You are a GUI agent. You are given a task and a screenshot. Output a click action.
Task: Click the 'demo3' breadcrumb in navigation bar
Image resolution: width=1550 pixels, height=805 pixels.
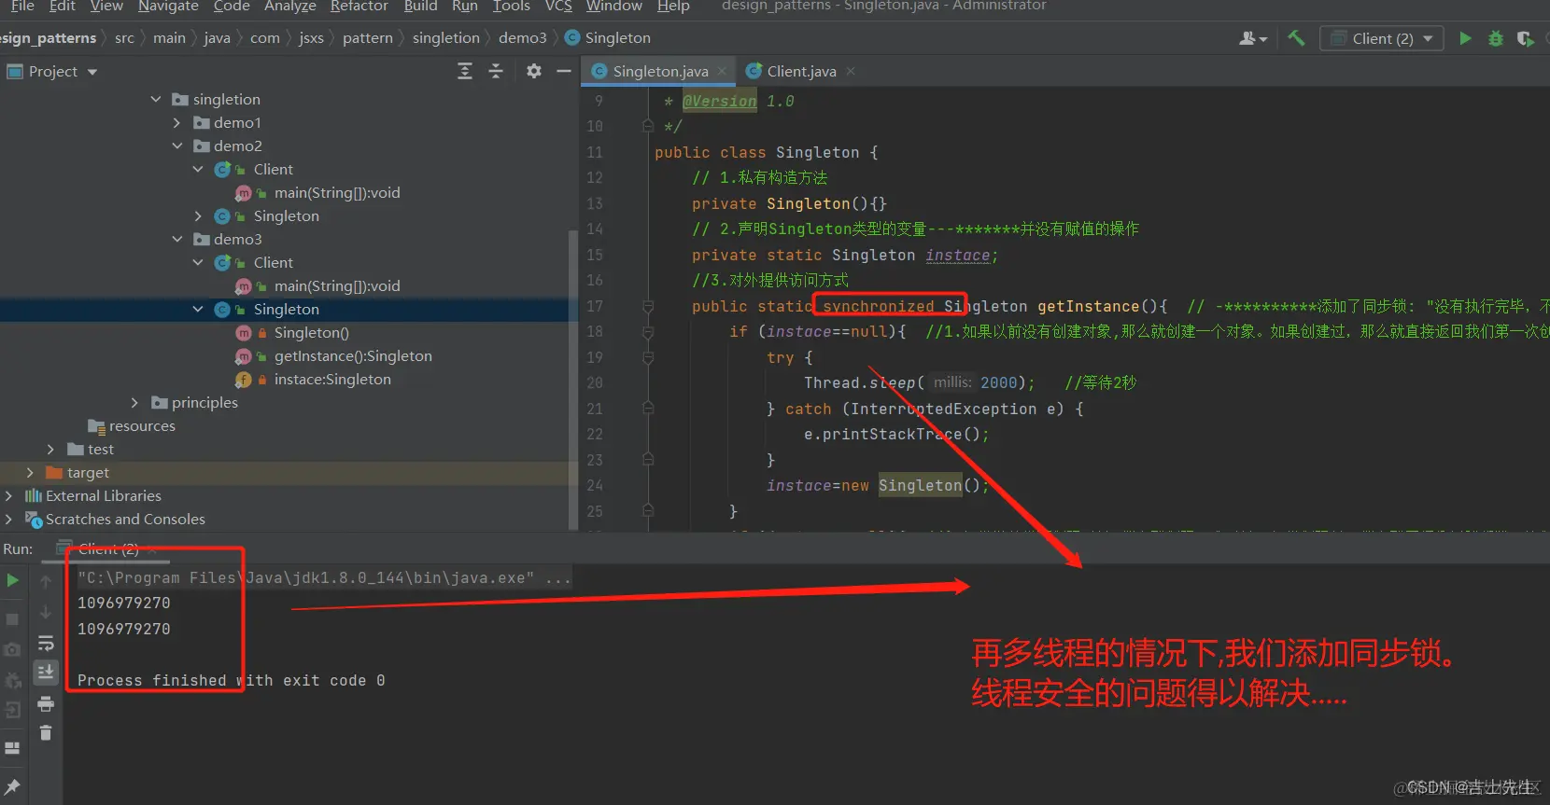coord(522,38)
